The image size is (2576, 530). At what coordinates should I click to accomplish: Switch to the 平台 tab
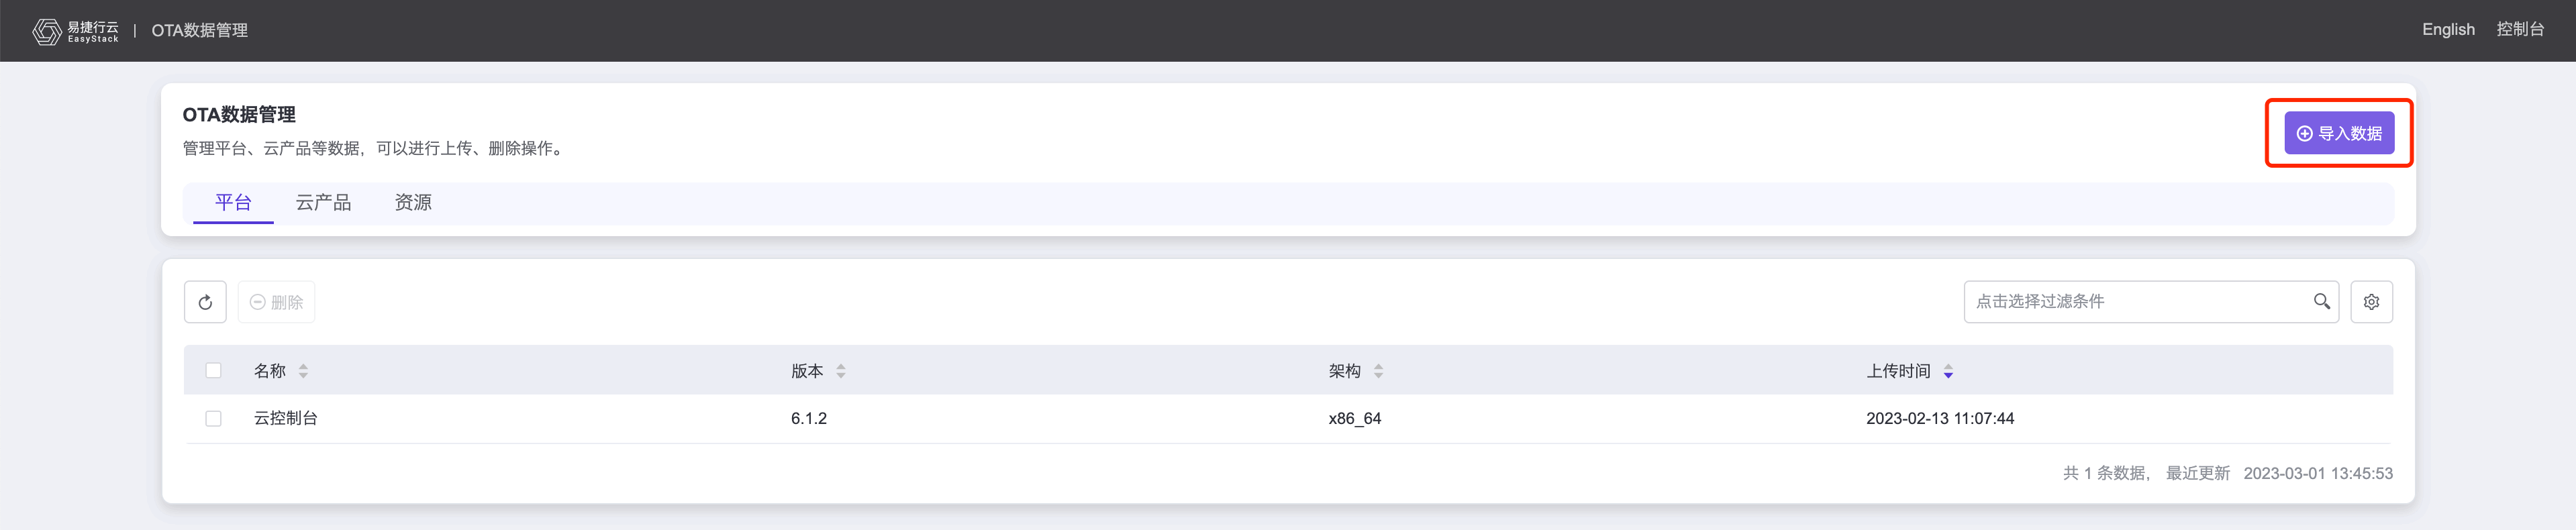point(233,203)
